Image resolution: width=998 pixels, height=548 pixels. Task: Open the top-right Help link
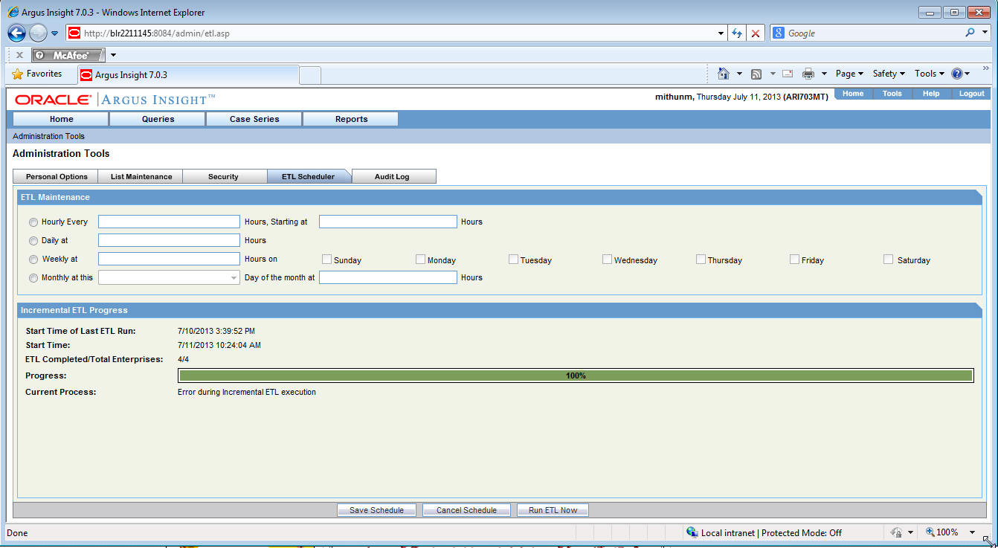point(930,94)
